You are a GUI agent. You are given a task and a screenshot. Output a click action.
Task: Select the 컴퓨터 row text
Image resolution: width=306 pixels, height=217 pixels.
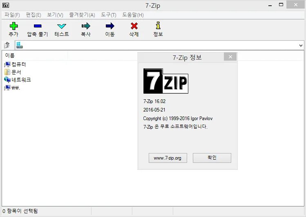pos(19,64)
